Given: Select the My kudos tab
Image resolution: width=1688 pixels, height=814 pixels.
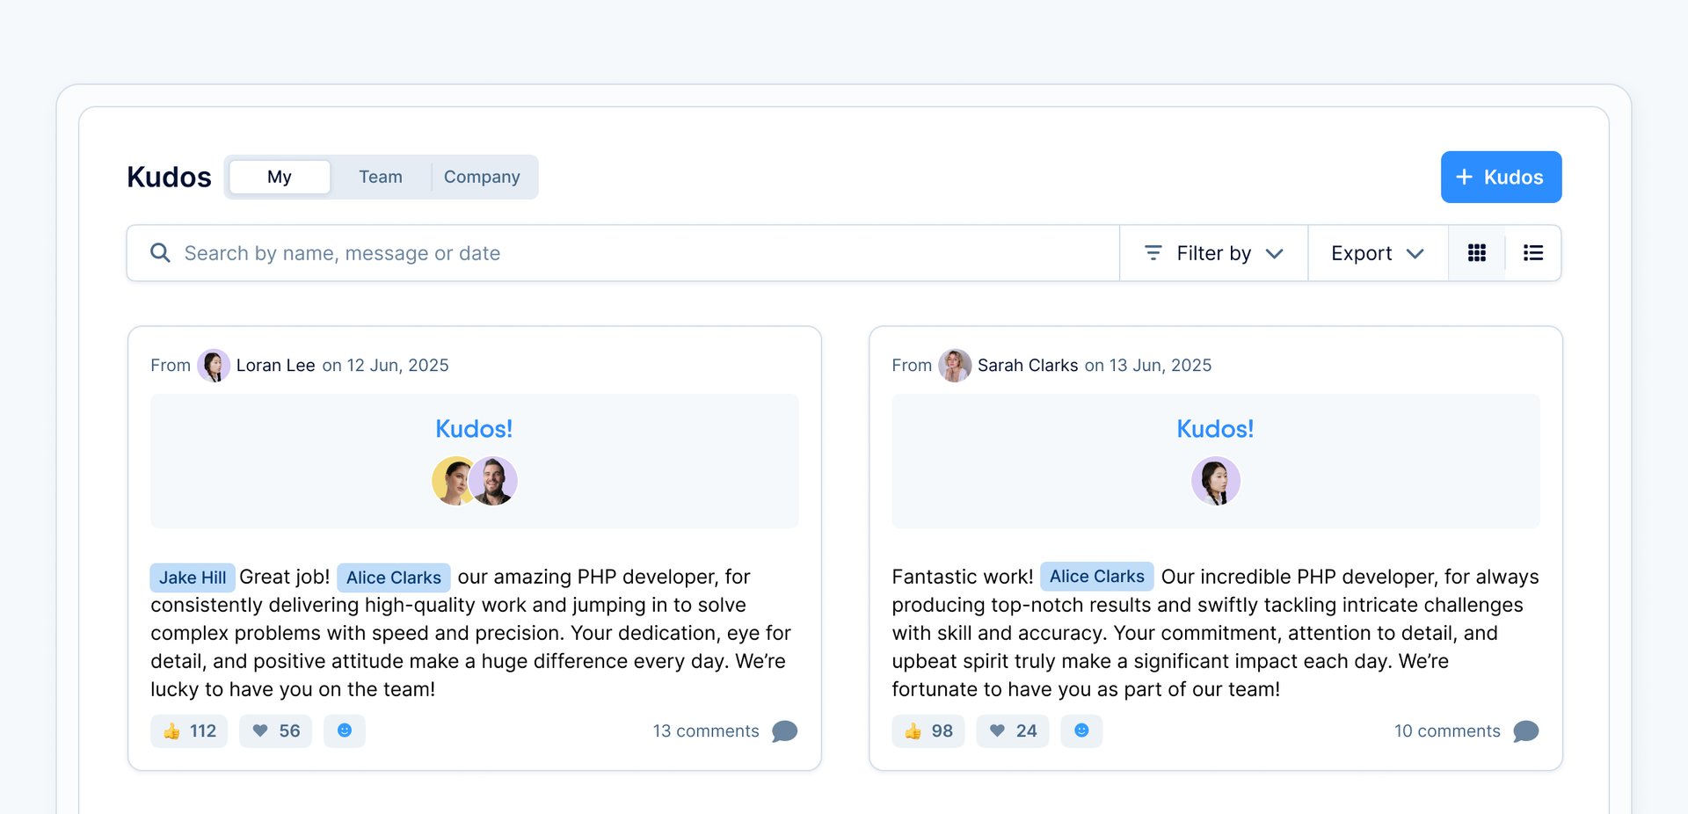Looking at the screenshot, I should (280, 177).
